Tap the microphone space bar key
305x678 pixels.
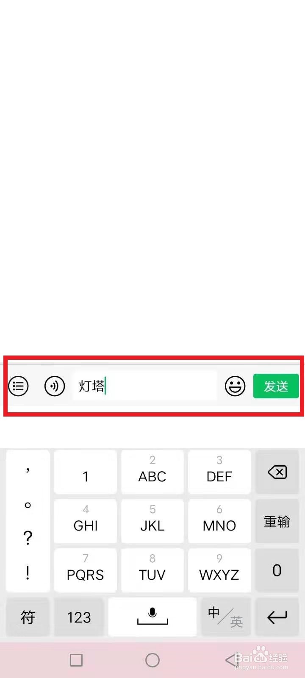[x=152, y=617]
